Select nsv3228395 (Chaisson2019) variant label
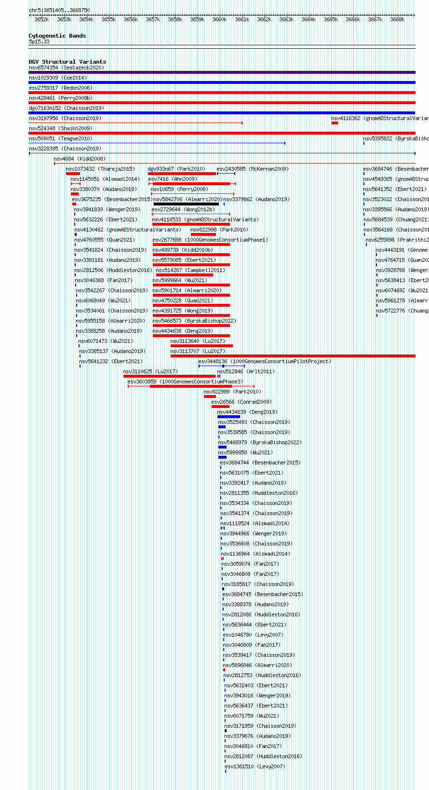Screen dimensions: 429x790 pyautogui.click(x=65, y=149)
